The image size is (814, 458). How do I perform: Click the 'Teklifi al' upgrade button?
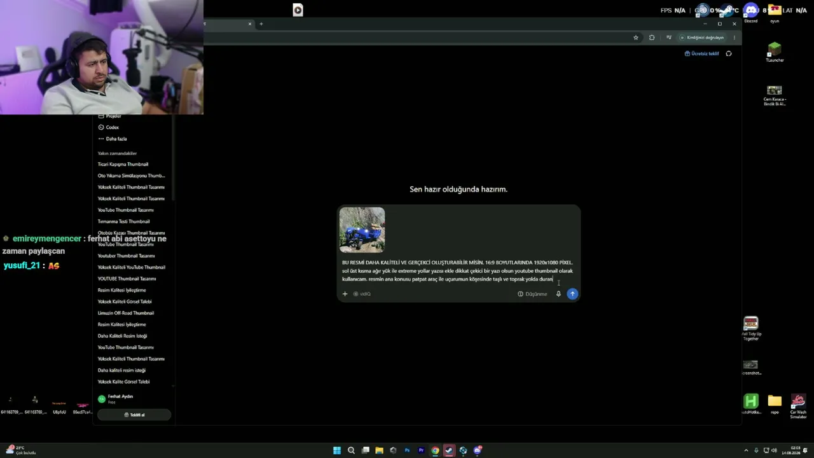click(x=134, y=415)
